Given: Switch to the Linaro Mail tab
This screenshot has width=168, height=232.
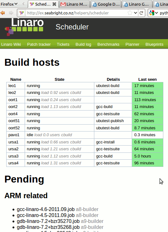Looking at the screenshot, I should (74, 4).
